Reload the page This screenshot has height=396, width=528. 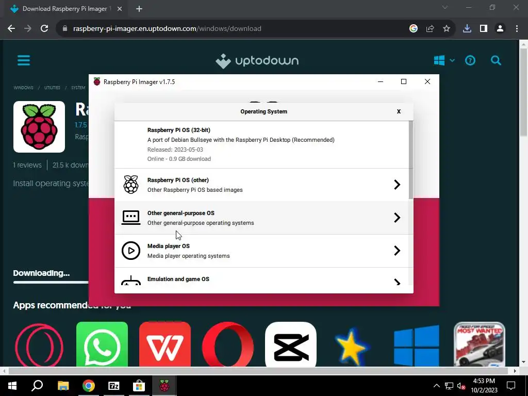[44, 29]
